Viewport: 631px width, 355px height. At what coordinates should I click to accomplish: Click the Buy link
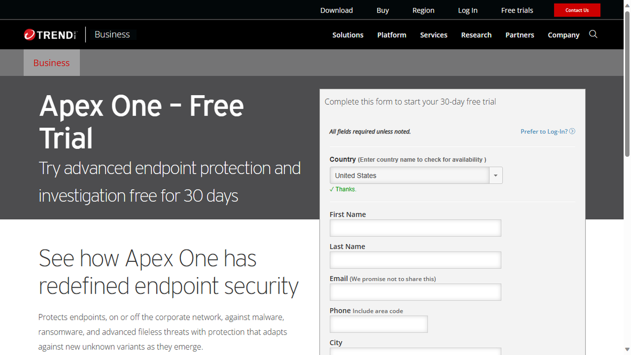coord(382,10)
